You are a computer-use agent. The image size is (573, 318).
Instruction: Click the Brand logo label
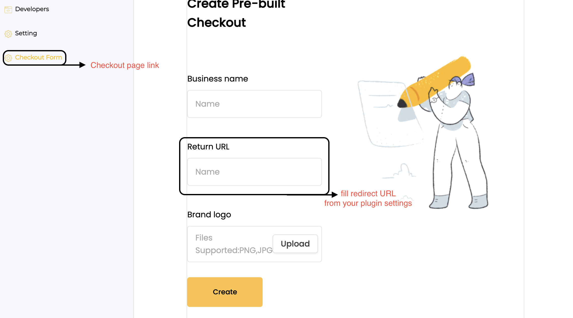click(209, 215)
